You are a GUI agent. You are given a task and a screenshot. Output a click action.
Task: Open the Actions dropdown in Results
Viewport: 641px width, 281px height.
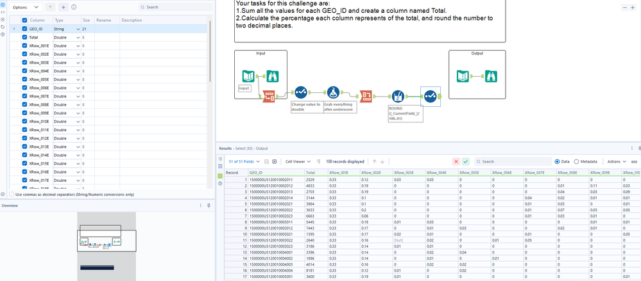(617, 161)
